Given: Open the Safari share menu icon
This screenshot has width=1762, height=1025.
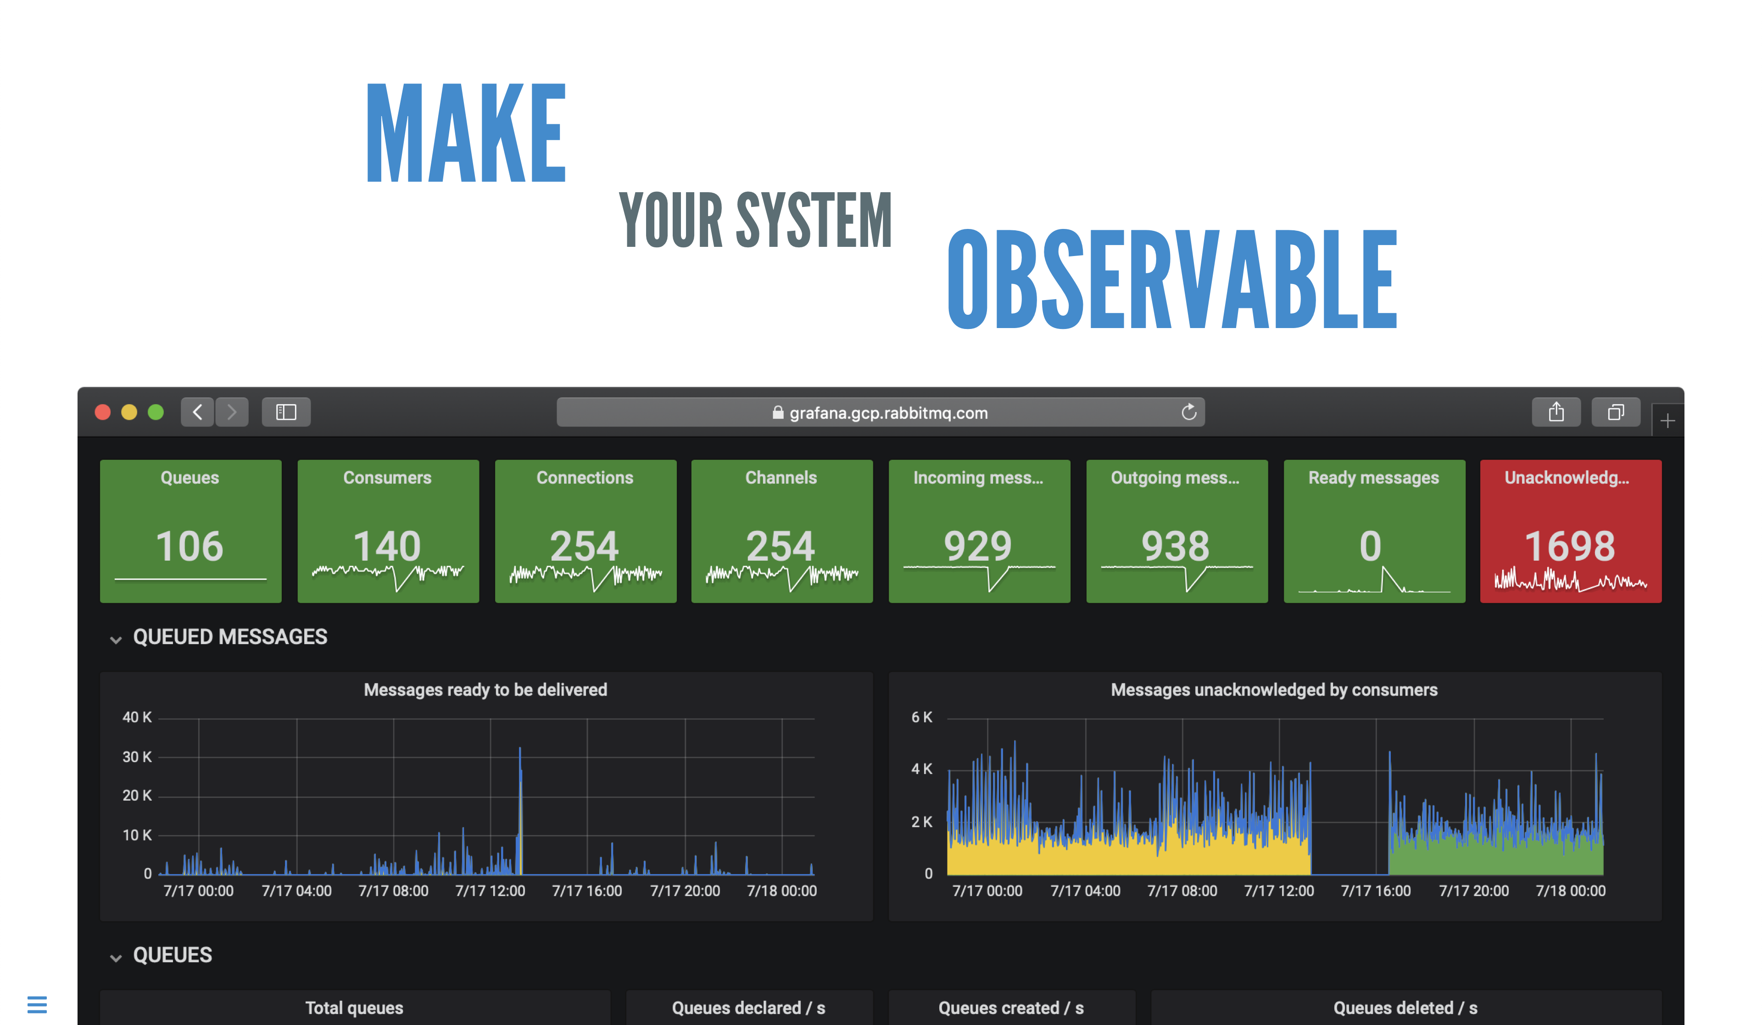Looking at the screenshot, I should tap(1556, 412).
